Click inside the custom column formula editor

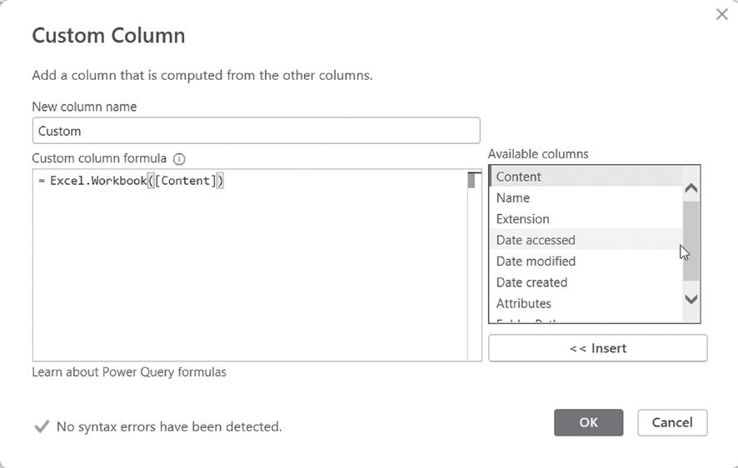tap(250, 266)
